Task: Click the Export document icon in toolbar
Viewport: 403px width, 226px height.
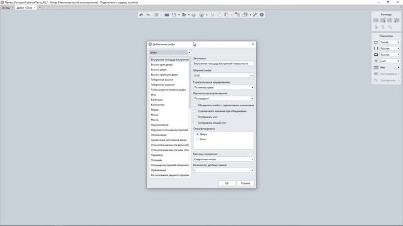Action: [184, 15]
